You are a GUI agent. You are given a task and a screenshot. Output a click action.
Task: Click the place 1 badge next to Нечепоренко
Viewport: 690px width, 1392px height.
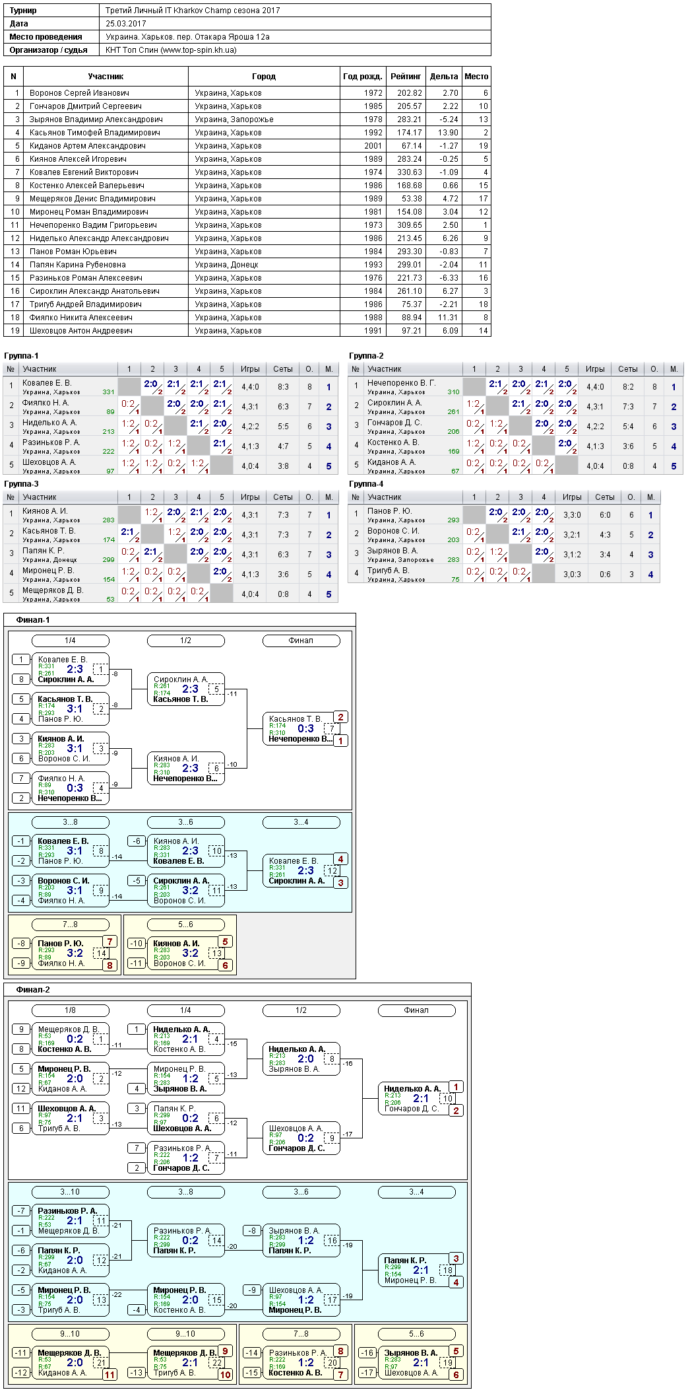click(x=340, y=741)
